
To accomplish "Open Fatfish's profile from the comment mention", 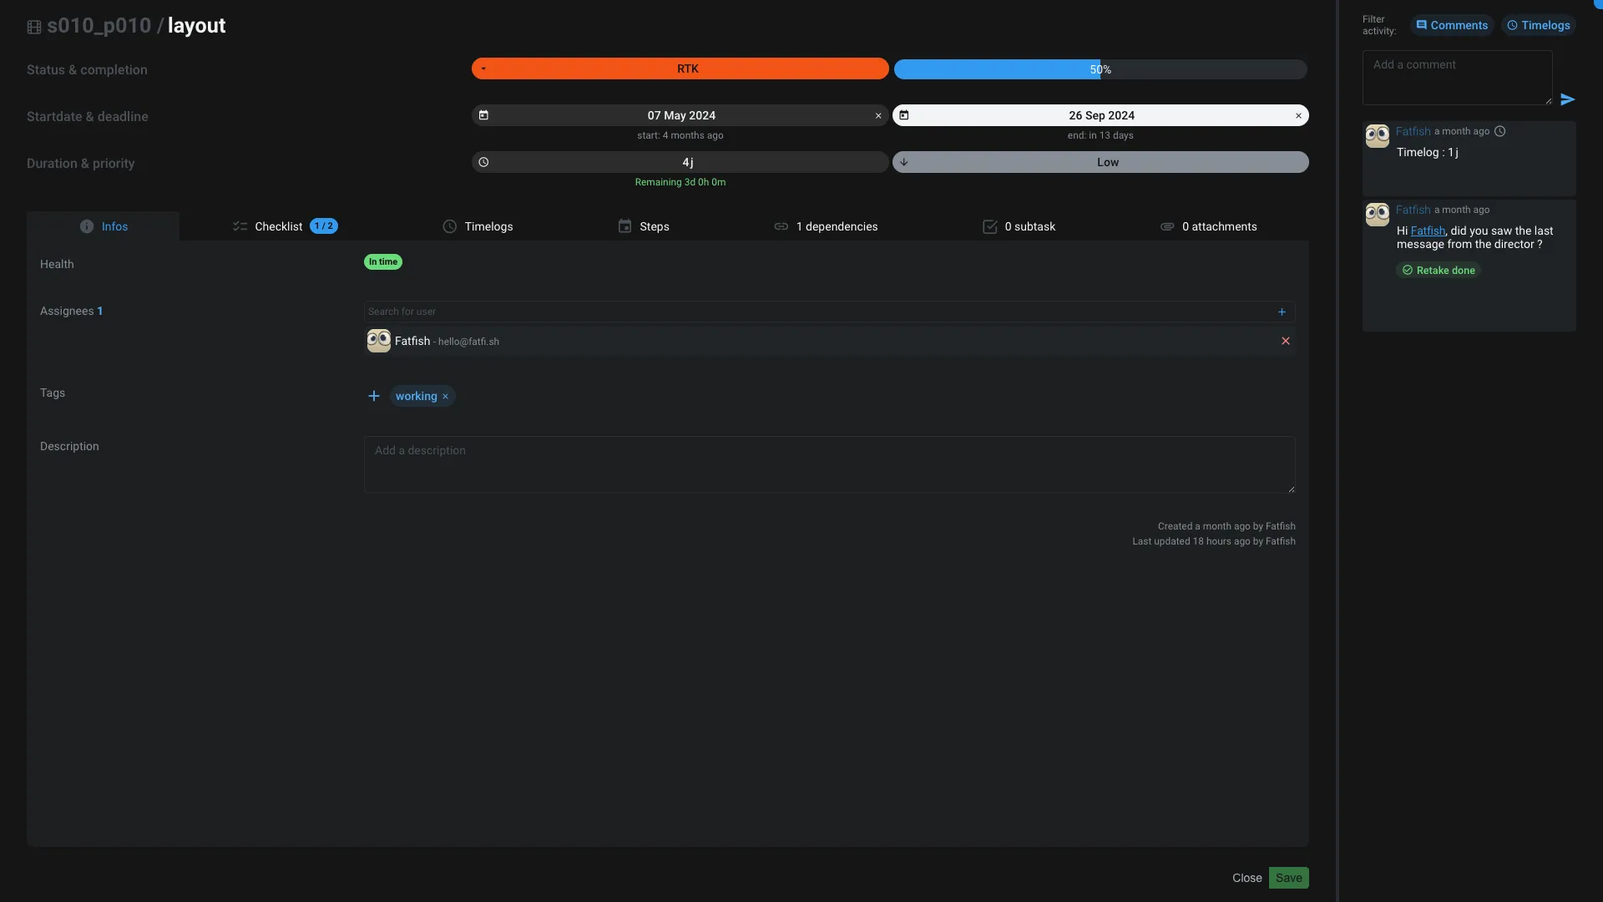I will pyautogui.click(x=1427, y=231).
